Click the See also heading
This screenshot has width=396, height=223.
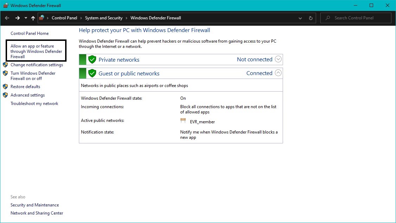click(x=18, y=197)
